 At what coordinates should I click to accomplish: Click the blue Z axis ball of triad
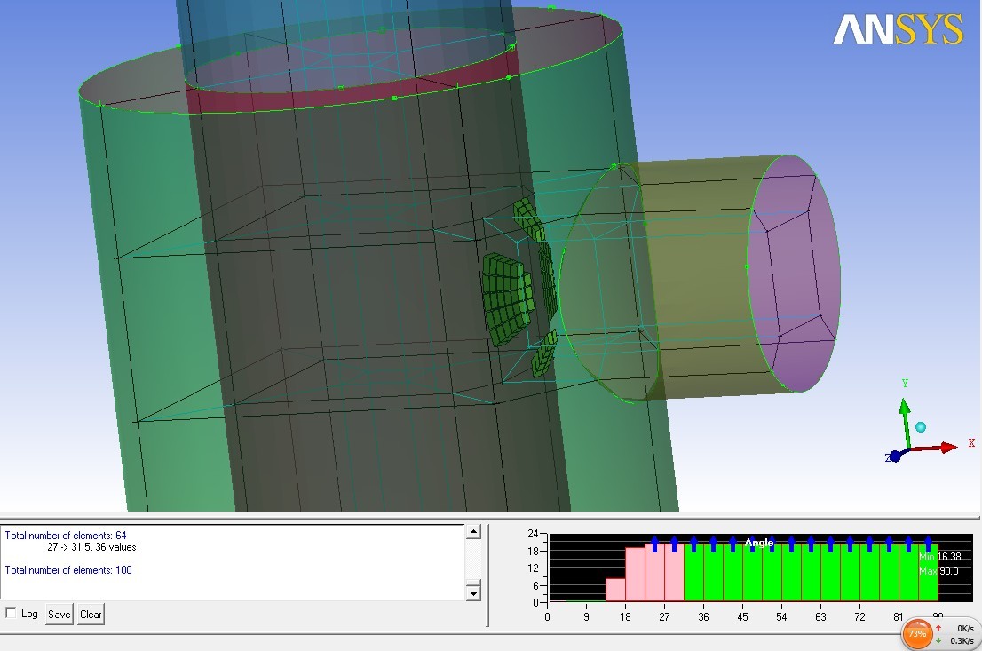pos(894,456)
